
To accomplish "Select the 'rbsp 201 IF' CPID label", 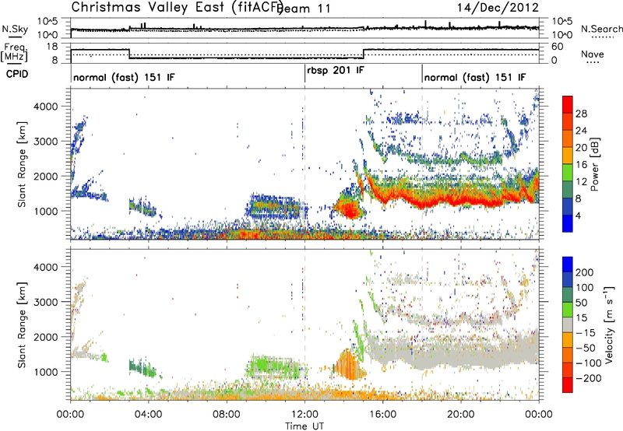I will click(336, 71).
